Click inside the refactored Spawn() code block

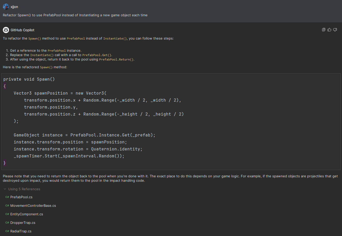click(103, 121)
